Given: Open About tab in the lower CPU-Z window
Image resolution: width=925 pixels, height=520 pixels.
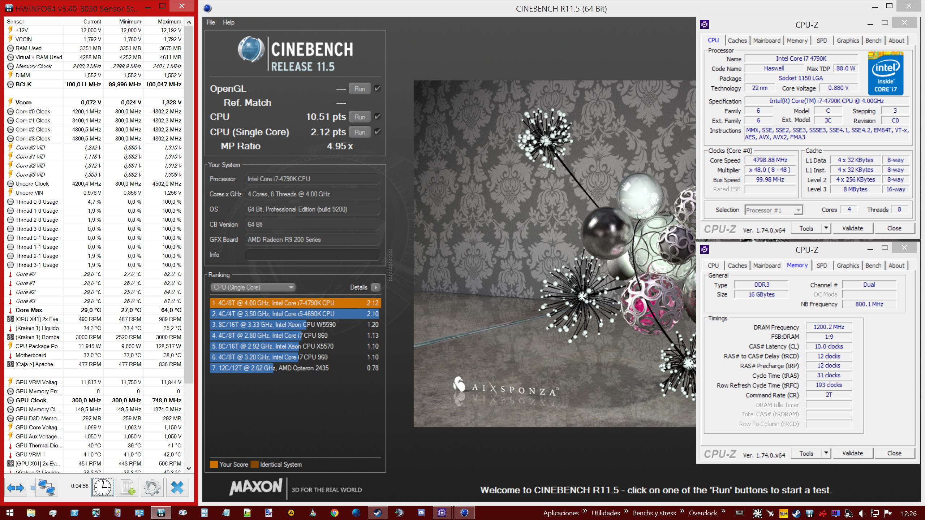Looking at the screenshot, I should click(x=896, y=266).
